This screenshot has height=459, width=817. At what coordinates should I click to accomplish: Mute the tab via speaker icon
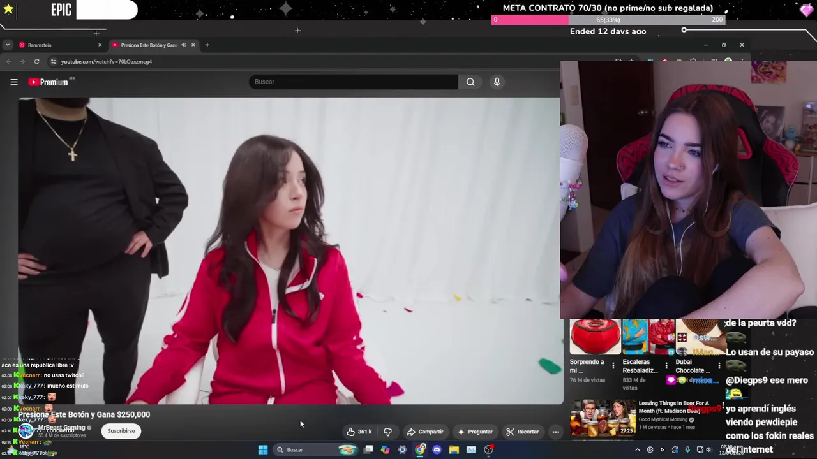pyautogui.click(x=183, y=45)
